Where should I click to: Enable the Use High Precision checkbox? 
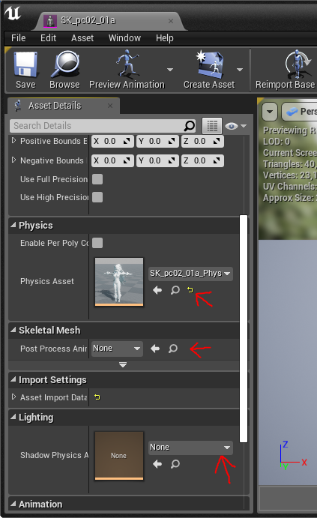point(97,197)
